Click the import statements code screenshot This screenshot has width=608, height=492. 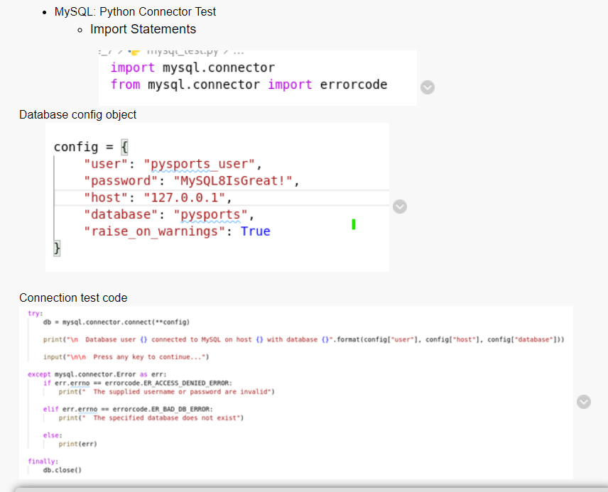pyautogui.click(x=257, y=78)
